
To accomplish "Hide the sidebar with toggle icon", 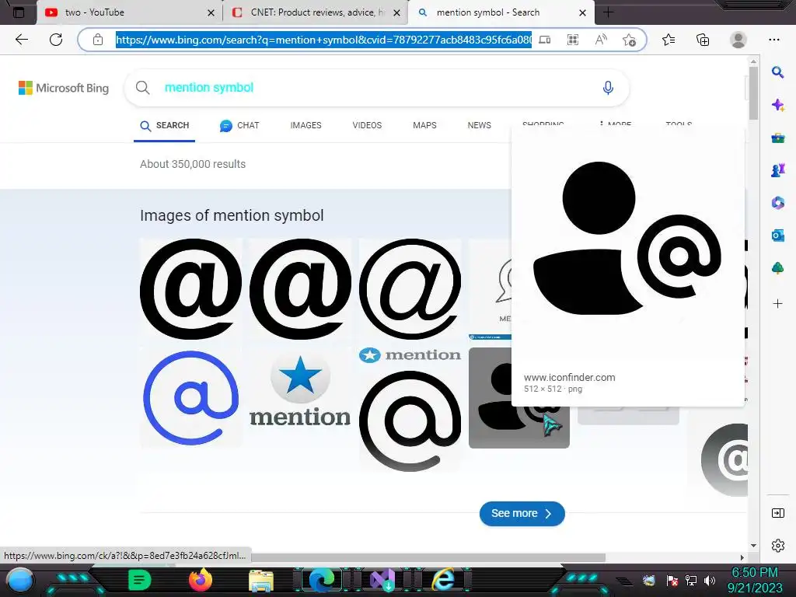I will pyautogui.click(x=777, y=513).
